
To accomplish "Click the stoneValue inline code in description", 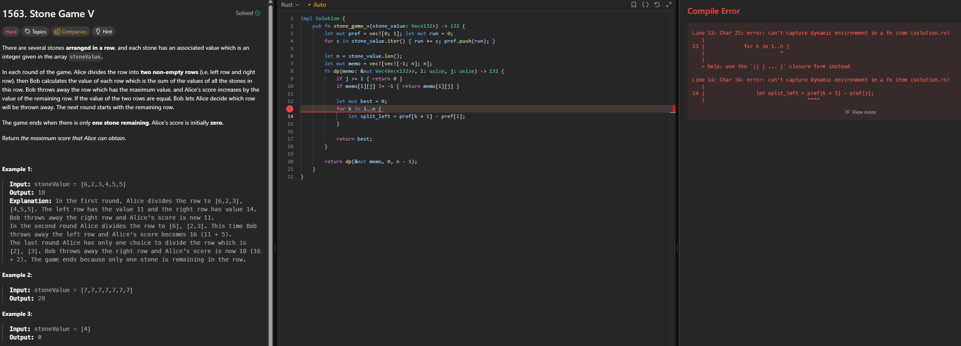I will [x=85, y=57].
